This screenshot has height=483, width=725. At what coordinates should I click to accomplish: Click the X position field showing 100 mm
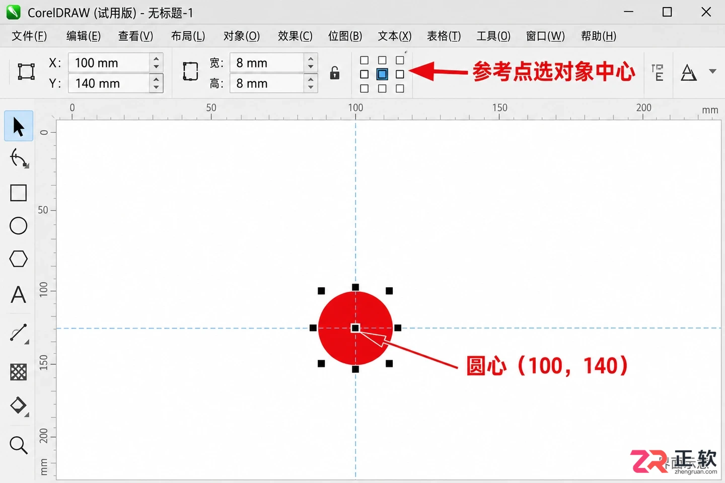click(x=109, y=63)
